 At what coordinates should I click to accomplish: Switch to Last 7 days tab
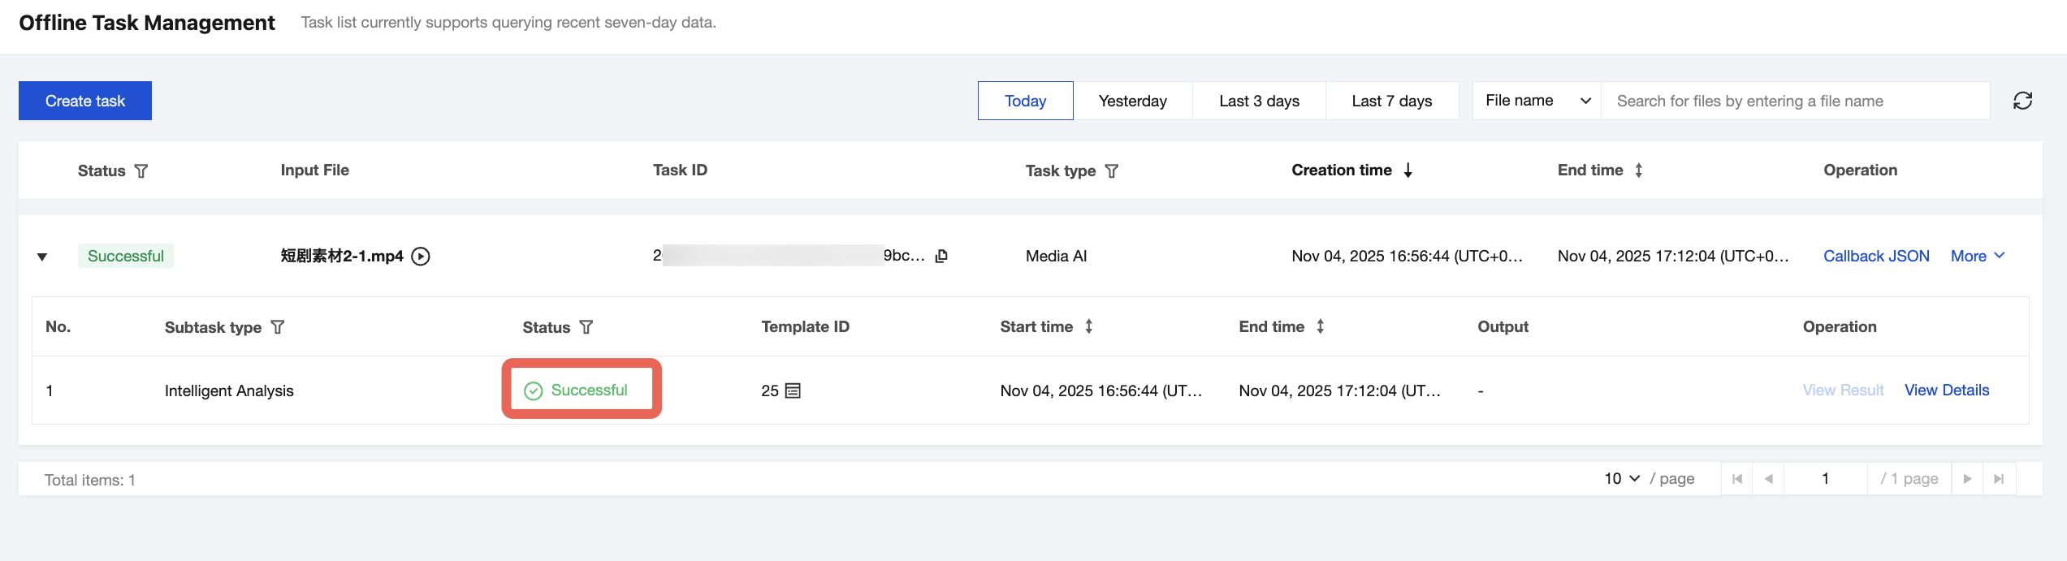(x=1391, y=101)
